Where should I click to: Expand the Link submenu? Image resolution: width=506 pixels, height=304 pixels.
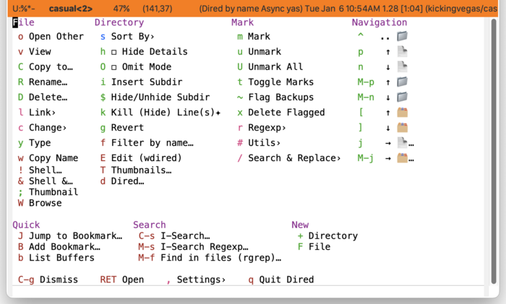42,112
